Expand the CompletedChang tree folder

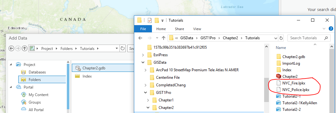pos(146,85)
